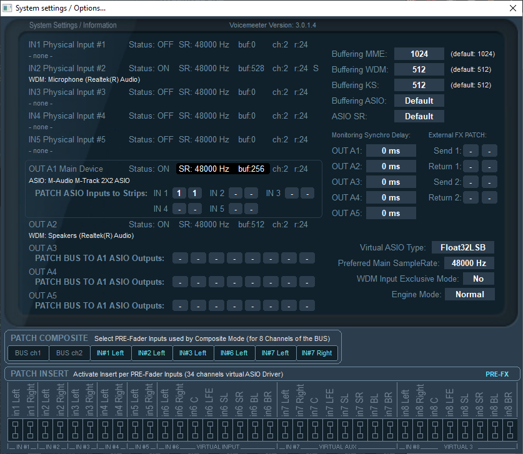Switch Engine Mode from Normal

click(x=469, y=294)
